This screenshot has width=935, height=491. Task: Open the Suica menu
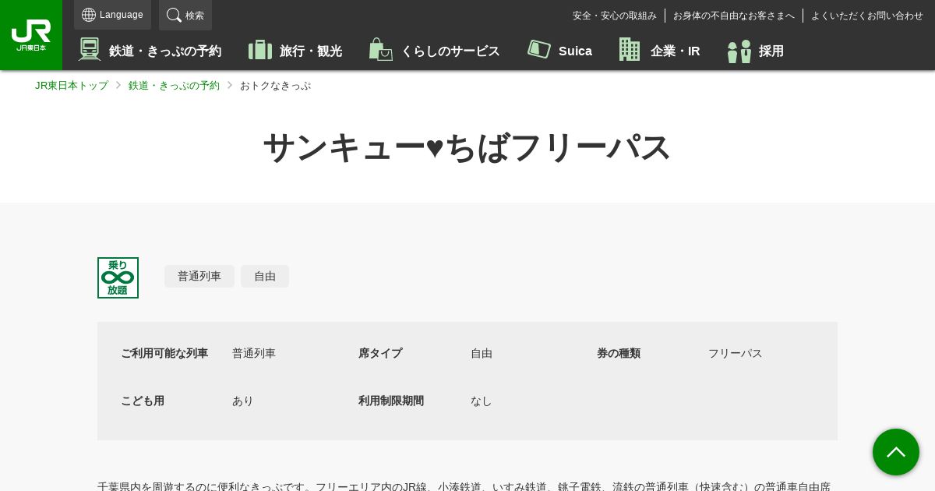(559, 51)
